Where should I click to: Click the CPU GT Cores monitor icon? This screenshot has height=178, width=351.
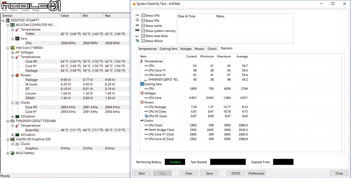[146, 116]
